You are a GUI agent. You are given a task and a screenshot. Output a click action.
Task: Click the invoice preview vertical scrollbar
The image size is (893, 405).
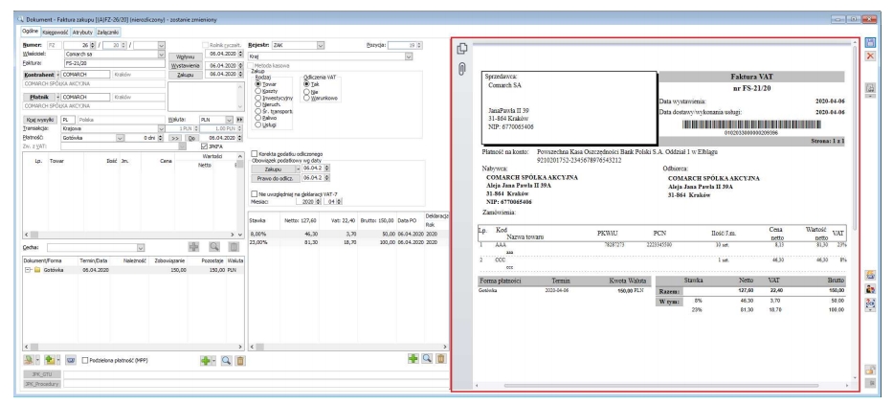[854, 137]
